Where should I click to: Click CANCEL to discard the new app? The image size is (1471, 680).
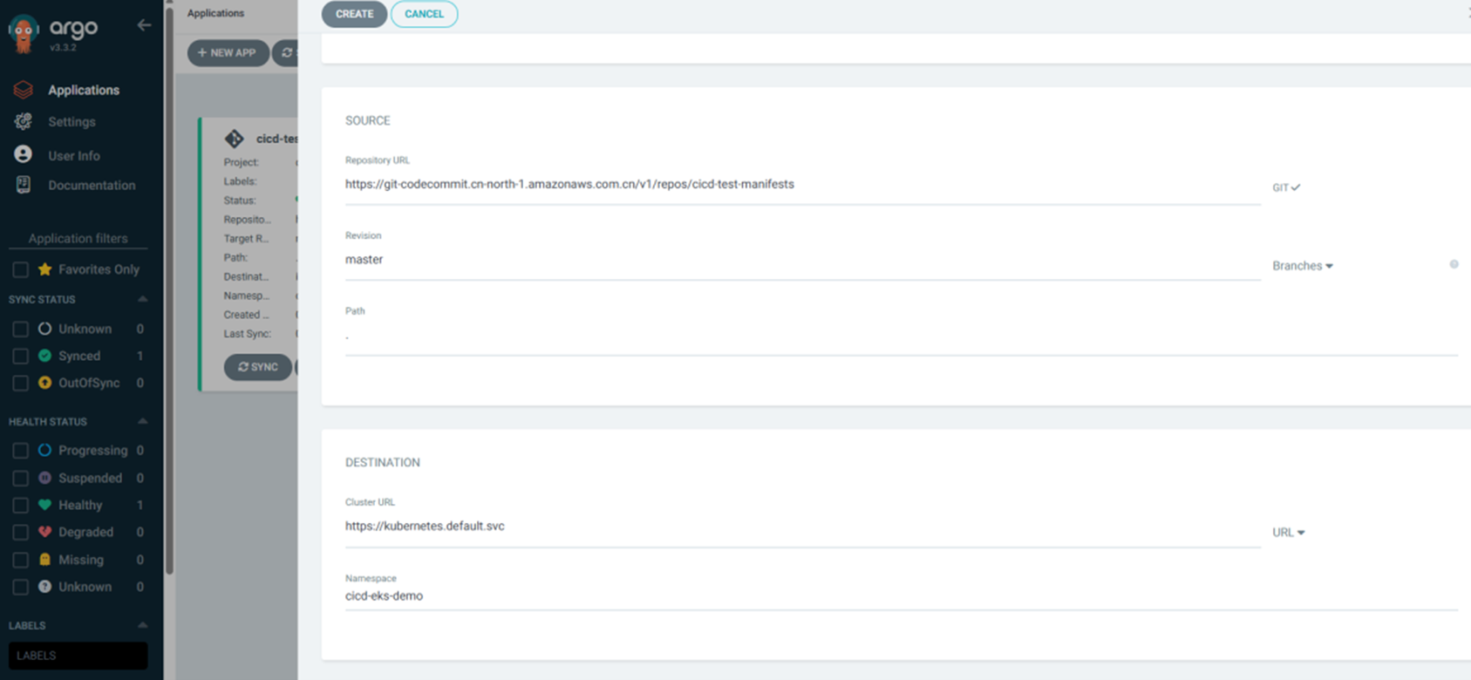coord(424,14)
